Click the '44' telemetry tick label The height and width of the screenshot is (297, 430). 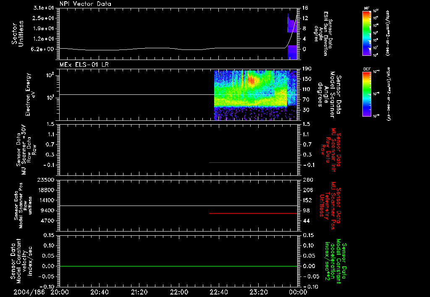[x=306, y=221]
